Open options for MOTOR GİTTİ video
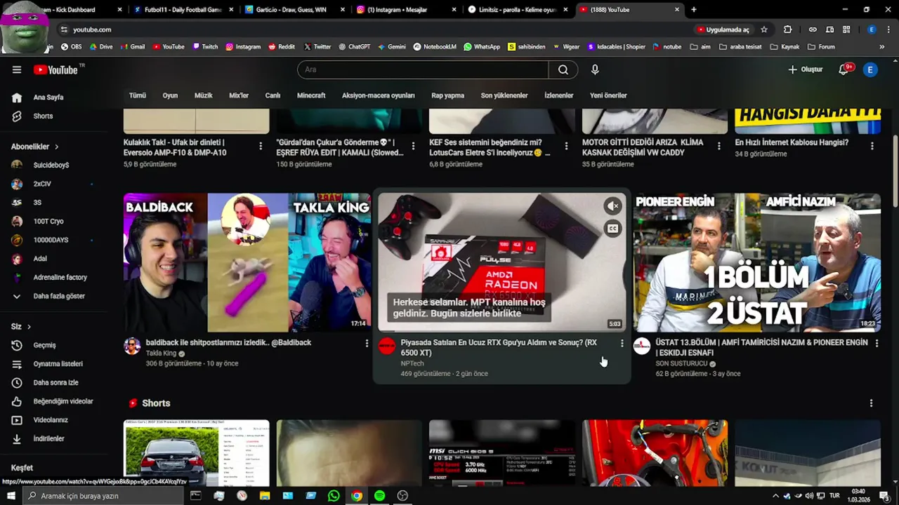This screenshot has width=899, height=505. pos(718,146)
